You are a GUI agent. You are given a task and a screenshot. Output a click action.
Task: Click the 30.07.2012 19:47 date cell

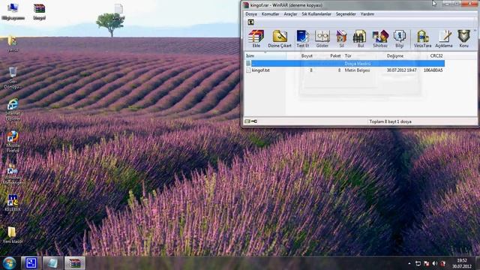click(401, 70)
